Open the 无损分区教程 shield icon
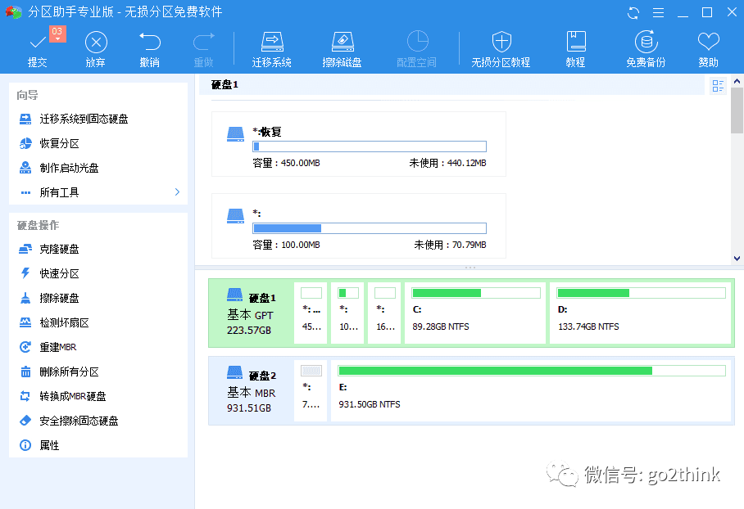The height and width of the screenshot is (509, 744). [501, 42]
